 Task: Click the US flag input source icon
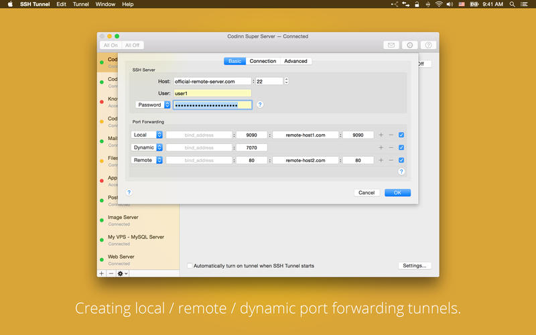click(462, 4)
